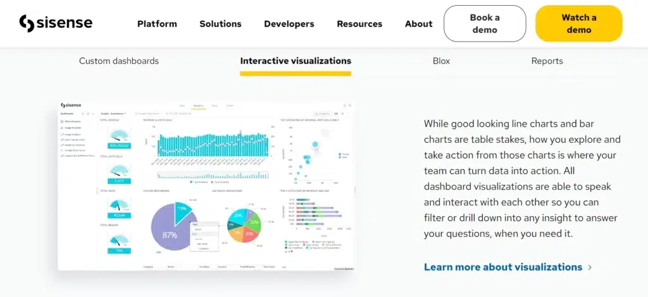Open the Solutions menu
Screen dimensions: 648x297
click(x=220, y=24)
